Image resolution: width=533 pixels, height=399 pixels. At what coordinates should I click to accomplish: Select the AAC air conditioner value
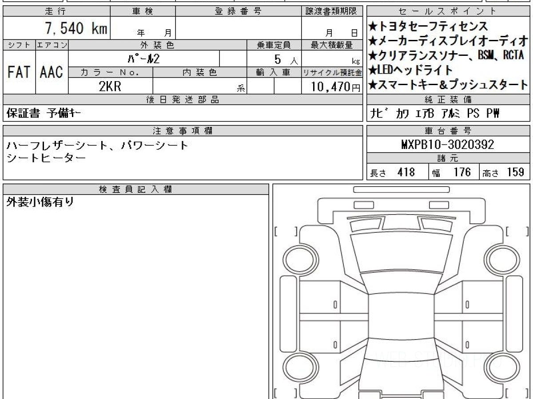52,72
